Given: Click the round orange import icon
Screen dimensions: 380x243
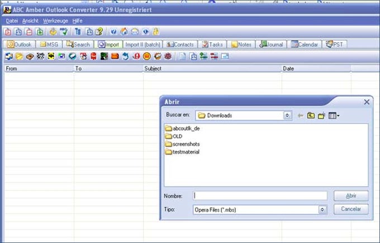Looking at the screenshot, I should point(147,56).
